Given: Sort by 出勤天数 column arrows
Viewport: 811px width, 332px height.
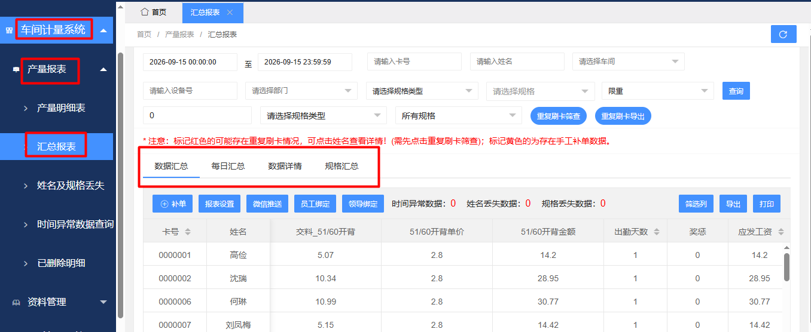Looking at the screenshot, I should (657, 232).
